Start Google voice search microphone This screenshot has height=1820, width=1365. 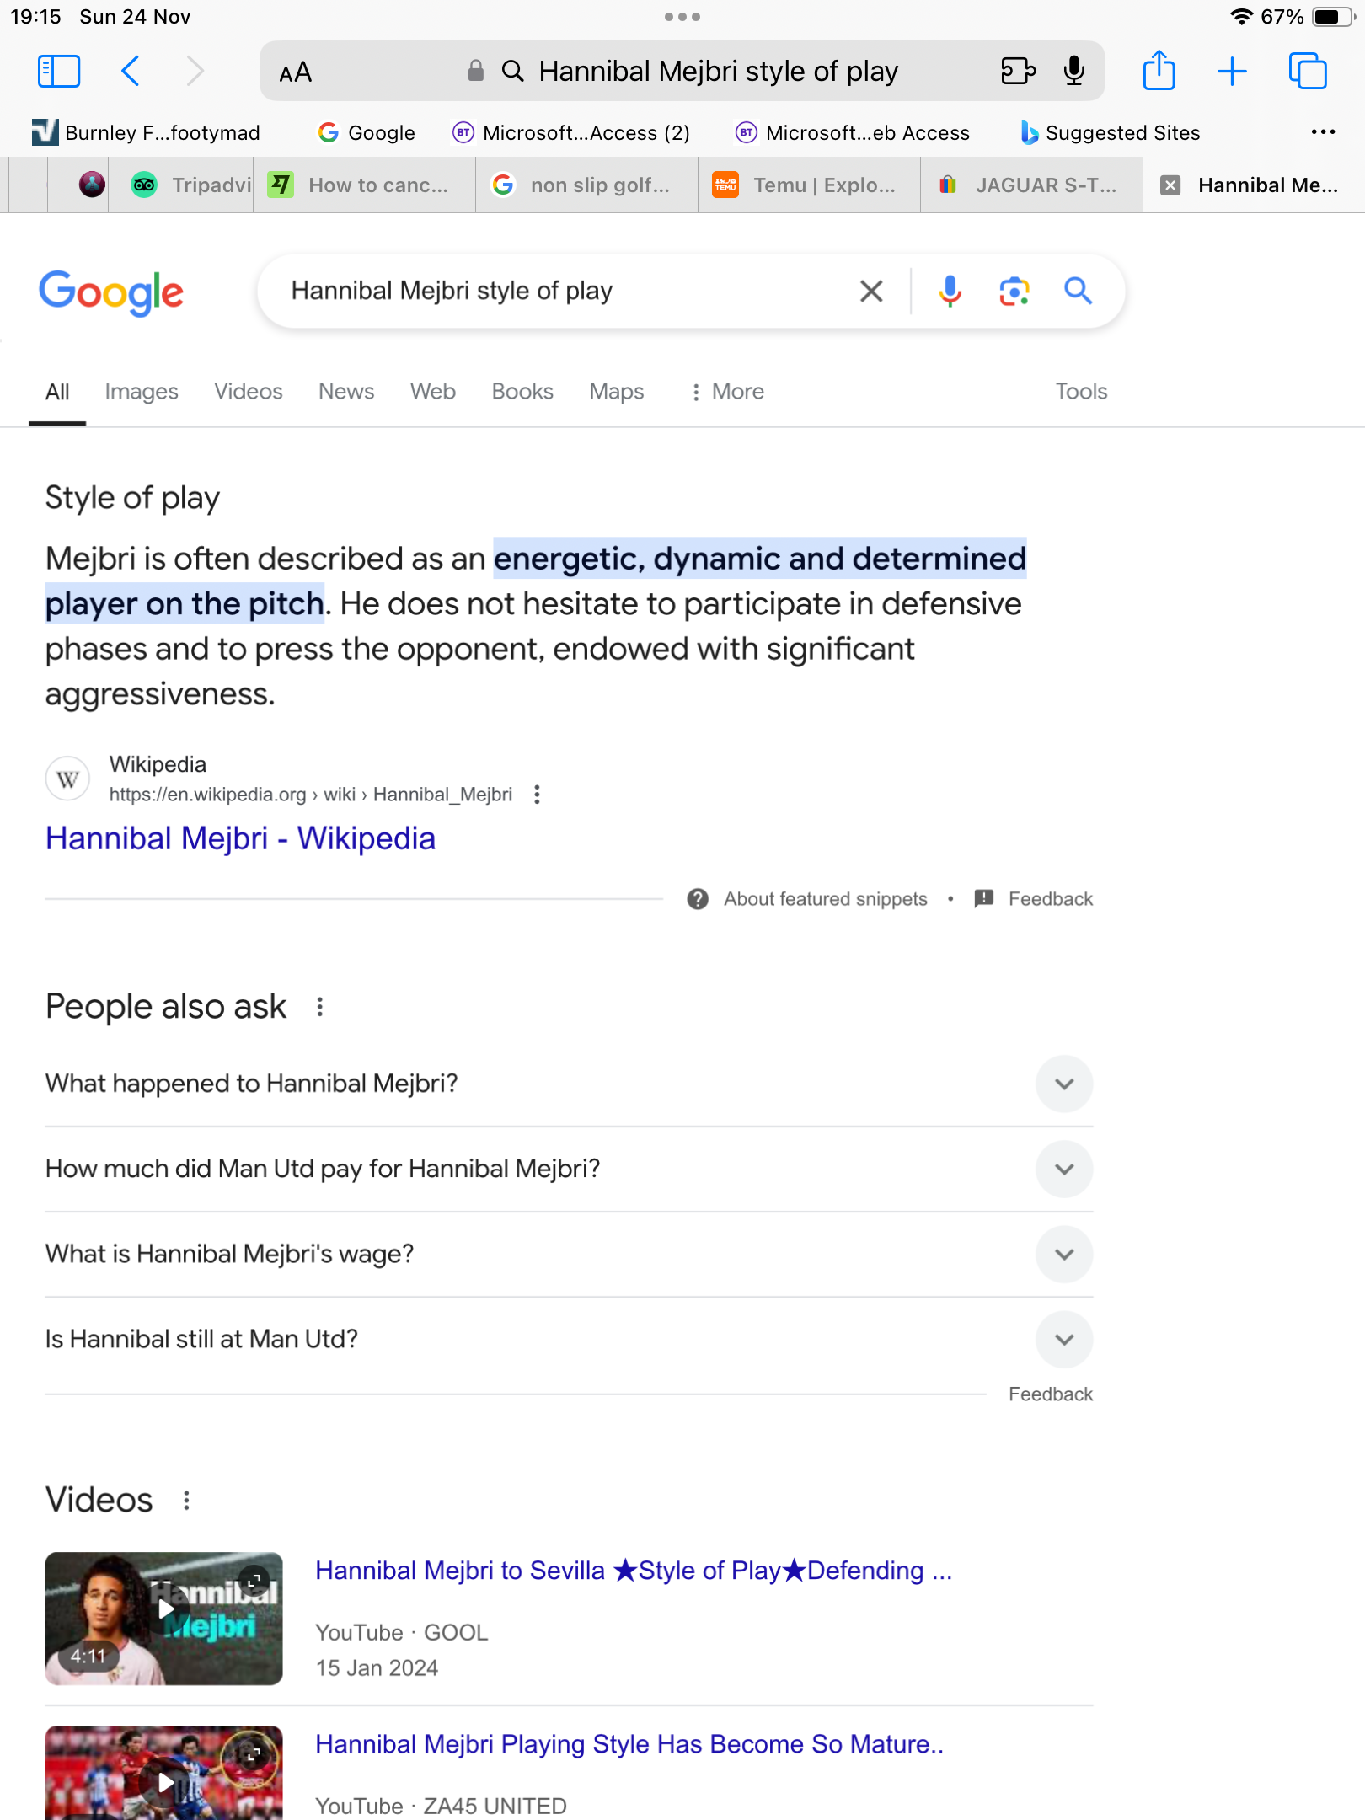950,292
